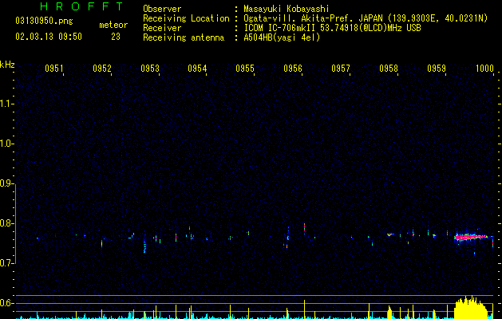The height and width of the screenshot is (319, 502).
Task: Click the 1.0 kHz axis label
Action: [6, 144]
